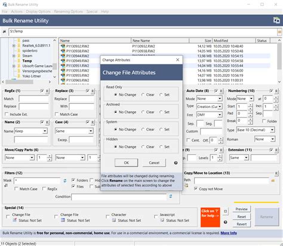Open the File menu
The image size is (283, 246).
[5, 11]
